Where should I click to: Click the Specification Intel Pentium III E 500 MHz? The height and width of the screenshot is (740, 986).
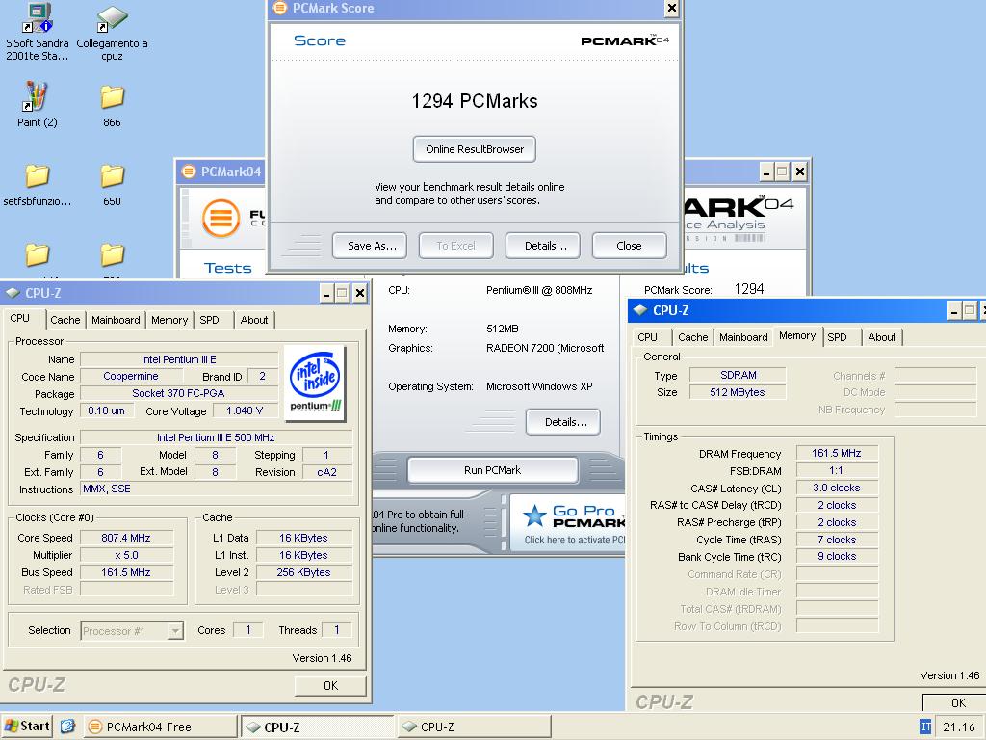click(x=217, y=437)
